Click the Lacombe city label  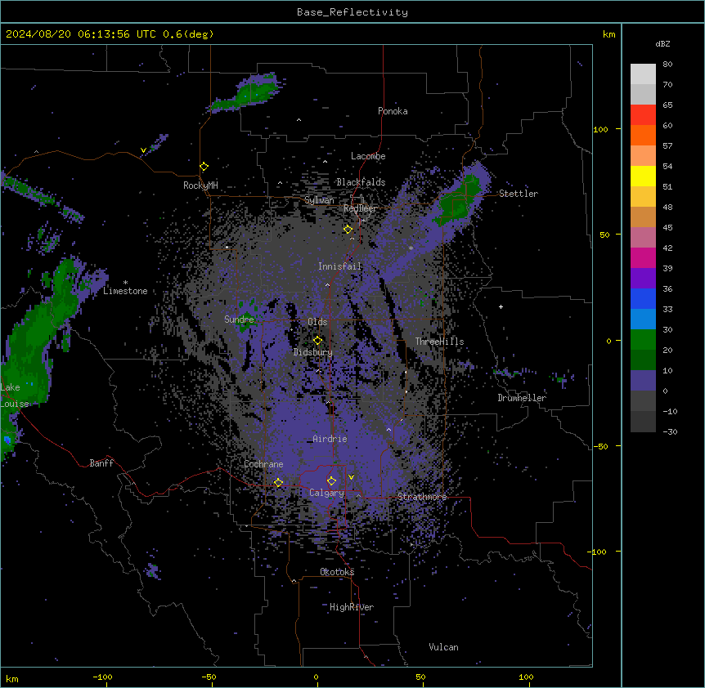pos(368,156)
